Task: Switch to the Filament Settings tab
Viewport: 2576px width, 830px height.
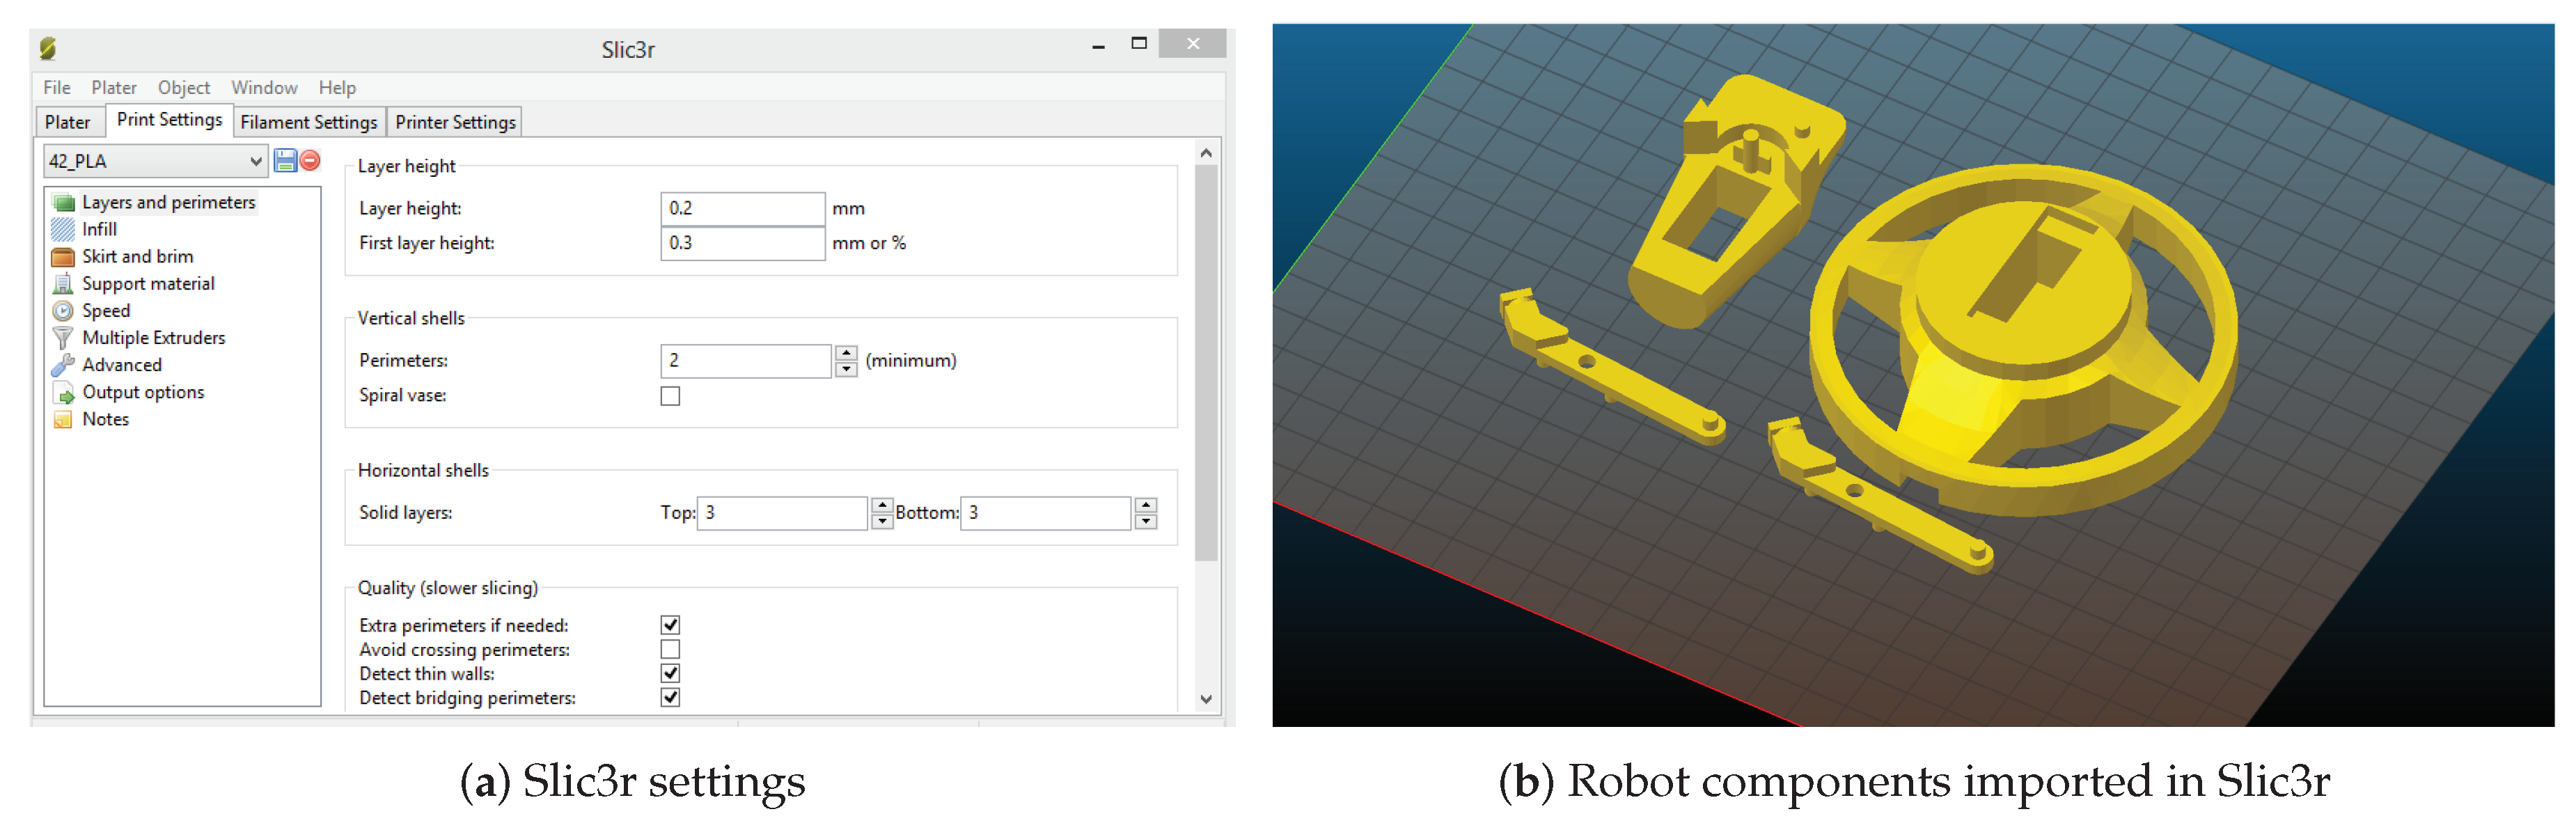Action: coord(309,122)
